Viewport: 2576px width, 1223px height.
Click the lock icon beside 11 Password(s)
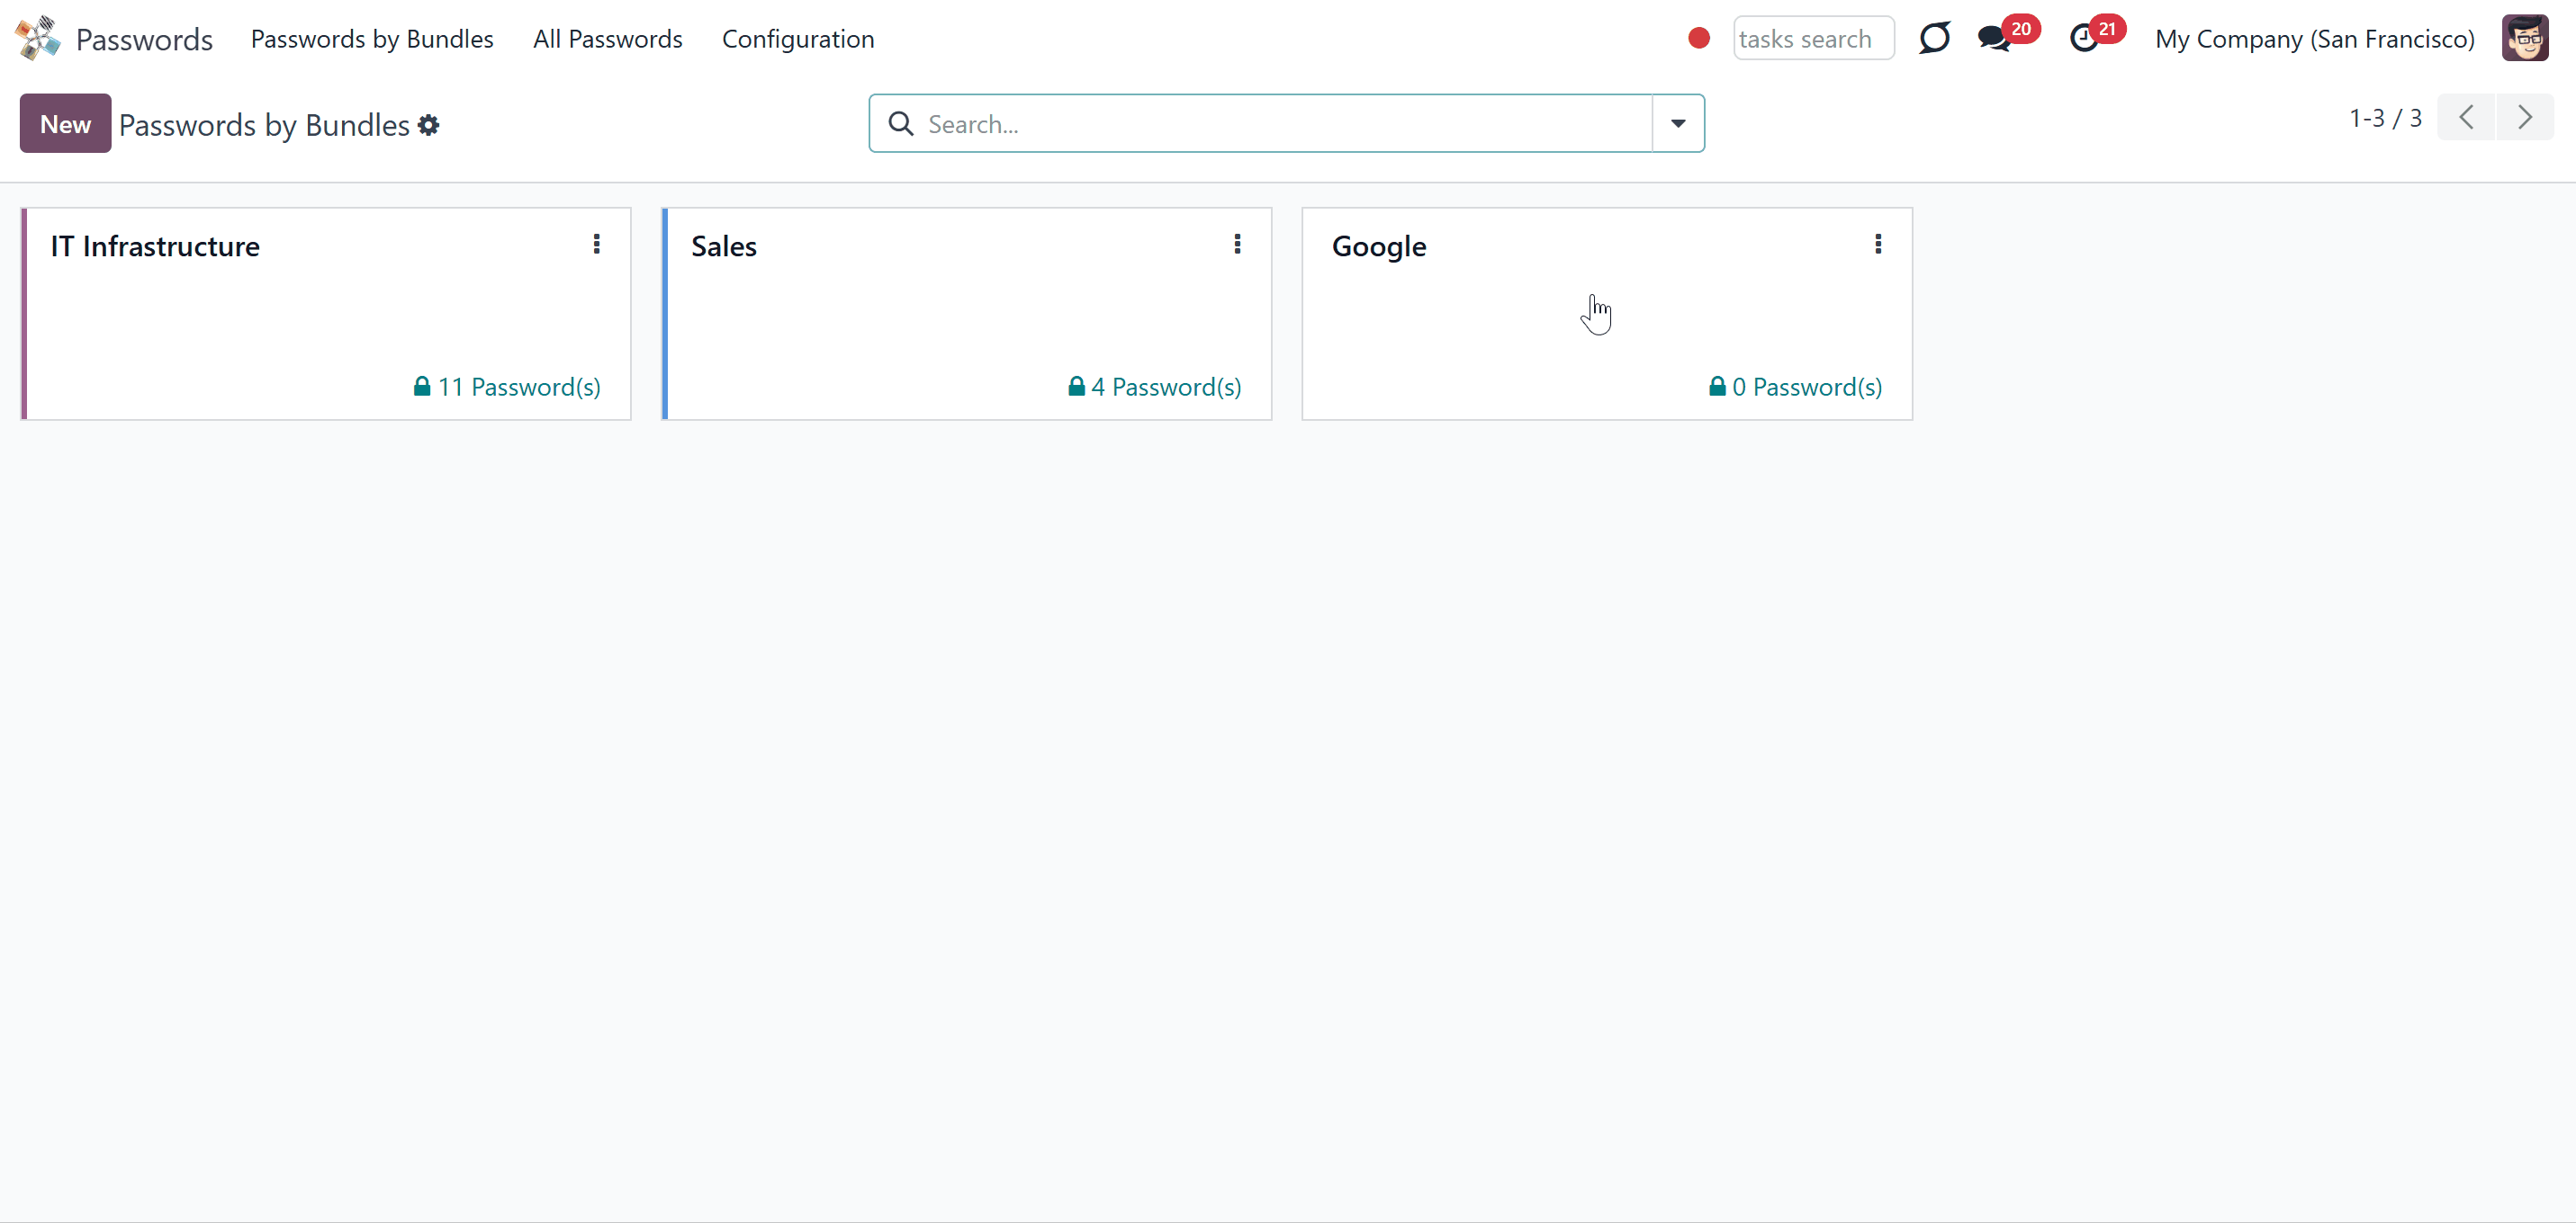coord(422,387)
